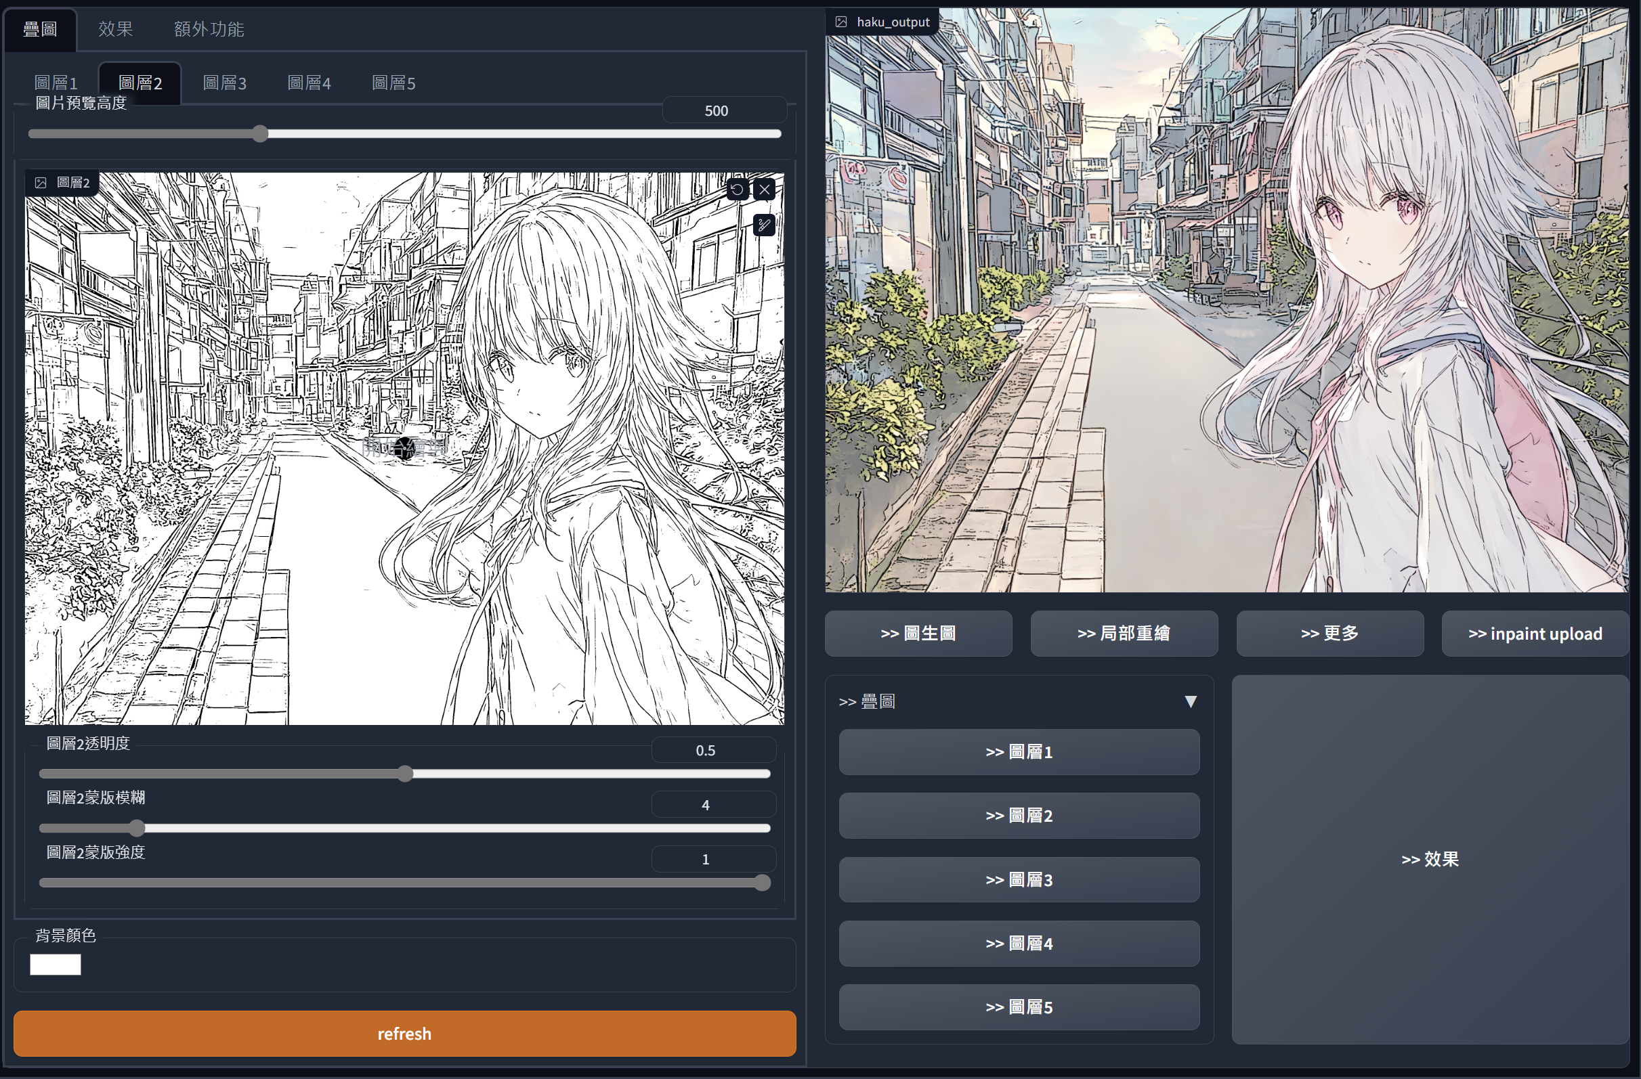The width and height of the screenshot is (1641, 1079).
Task: Switch to the 效果 tab
Action: pyautogui.click(x=115, y=29)
